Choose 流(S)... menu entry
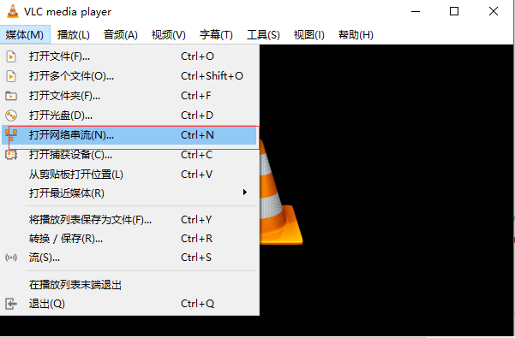 [129, 258]
